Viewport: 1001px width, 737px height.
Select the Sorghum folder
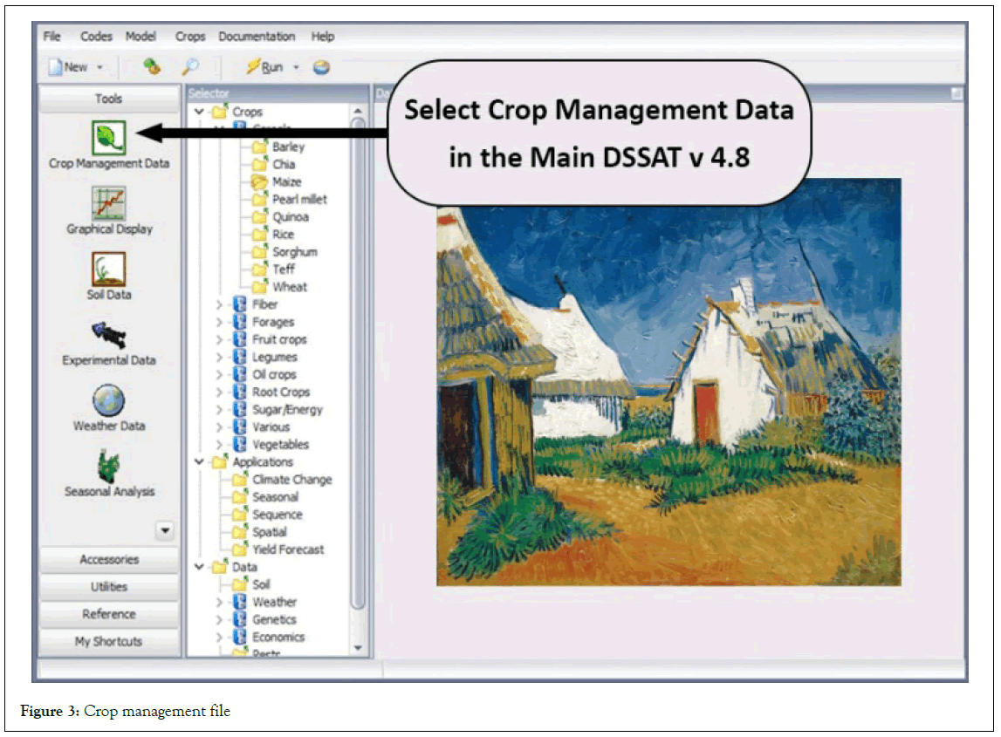285,253
